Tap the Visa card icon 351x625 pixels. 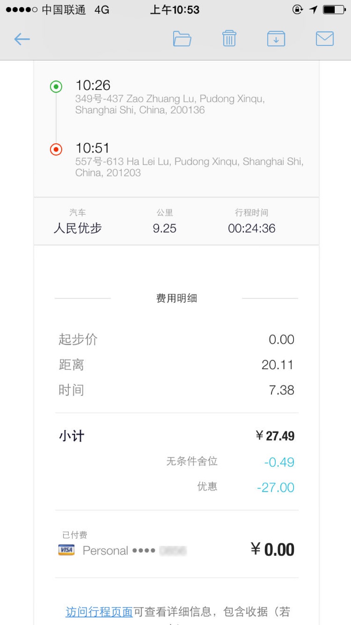coord(67,550)
